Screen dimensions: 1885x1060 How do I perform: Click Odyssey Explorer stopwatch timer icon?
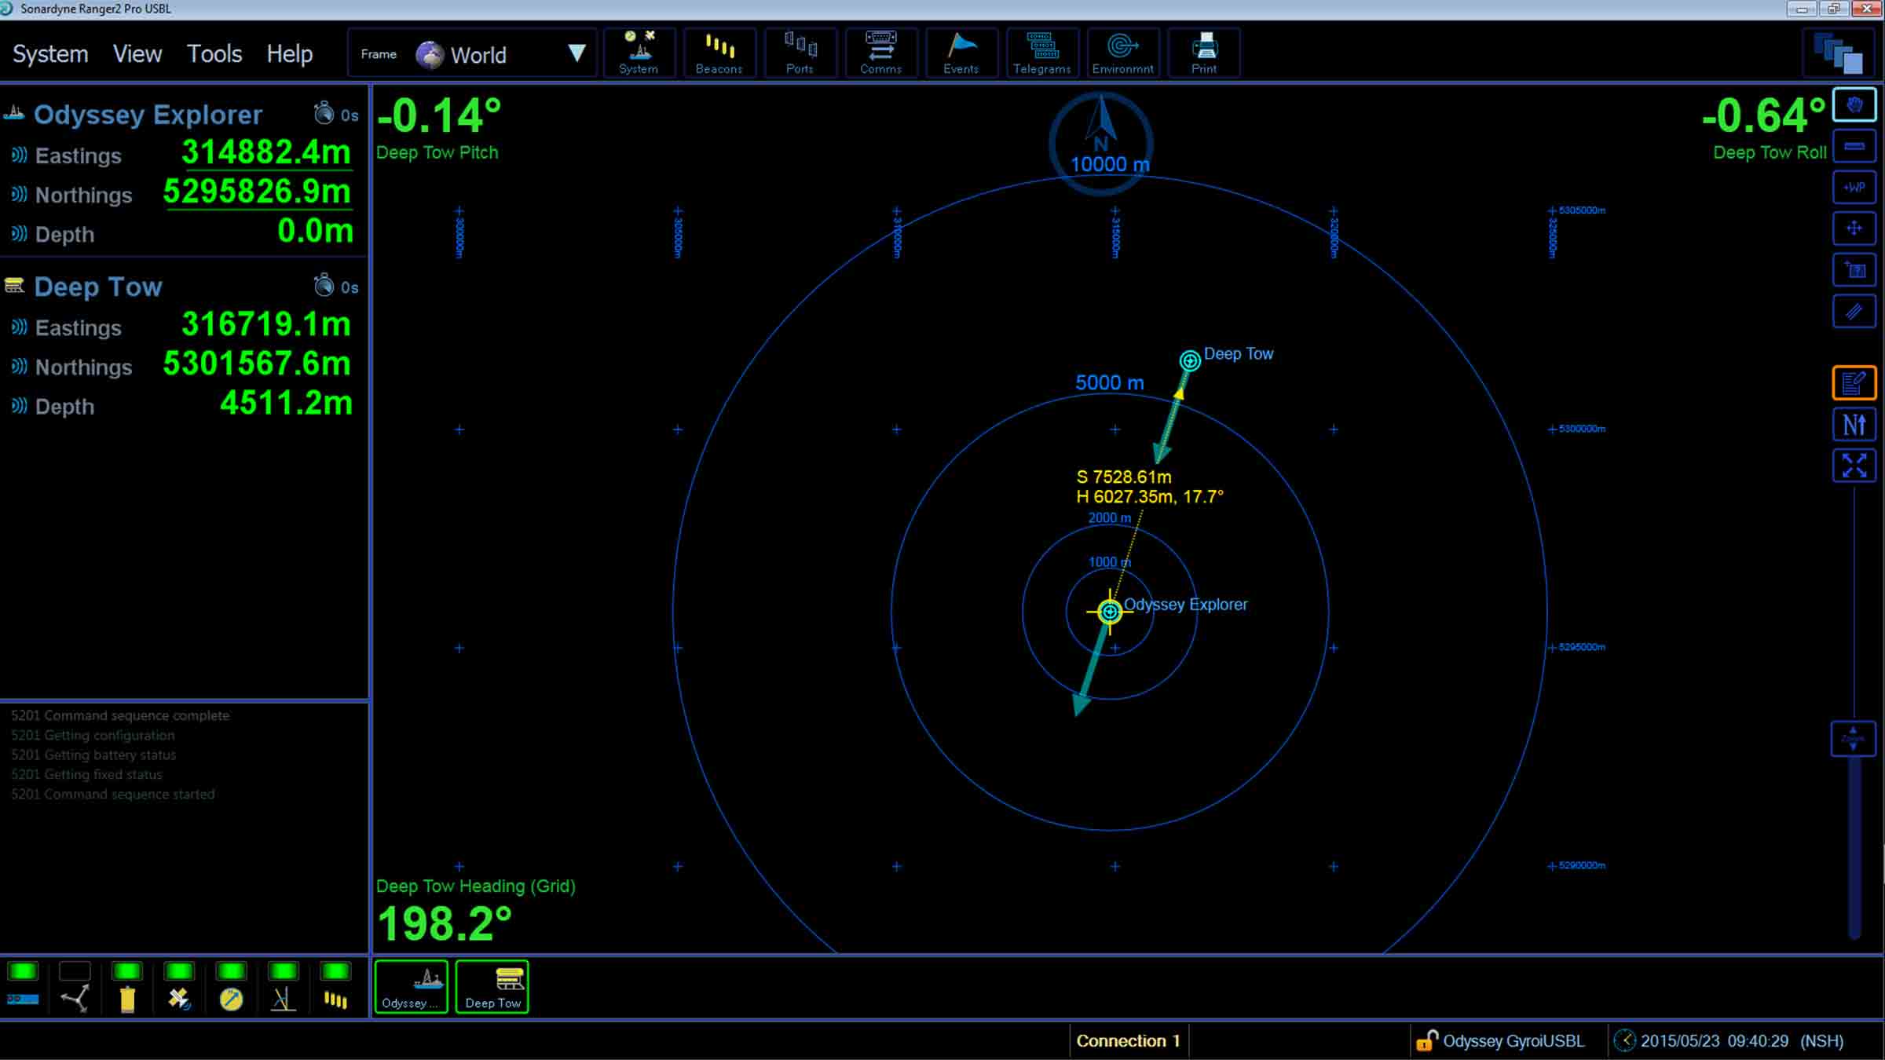pyautogui.click(x=324, y=113)
